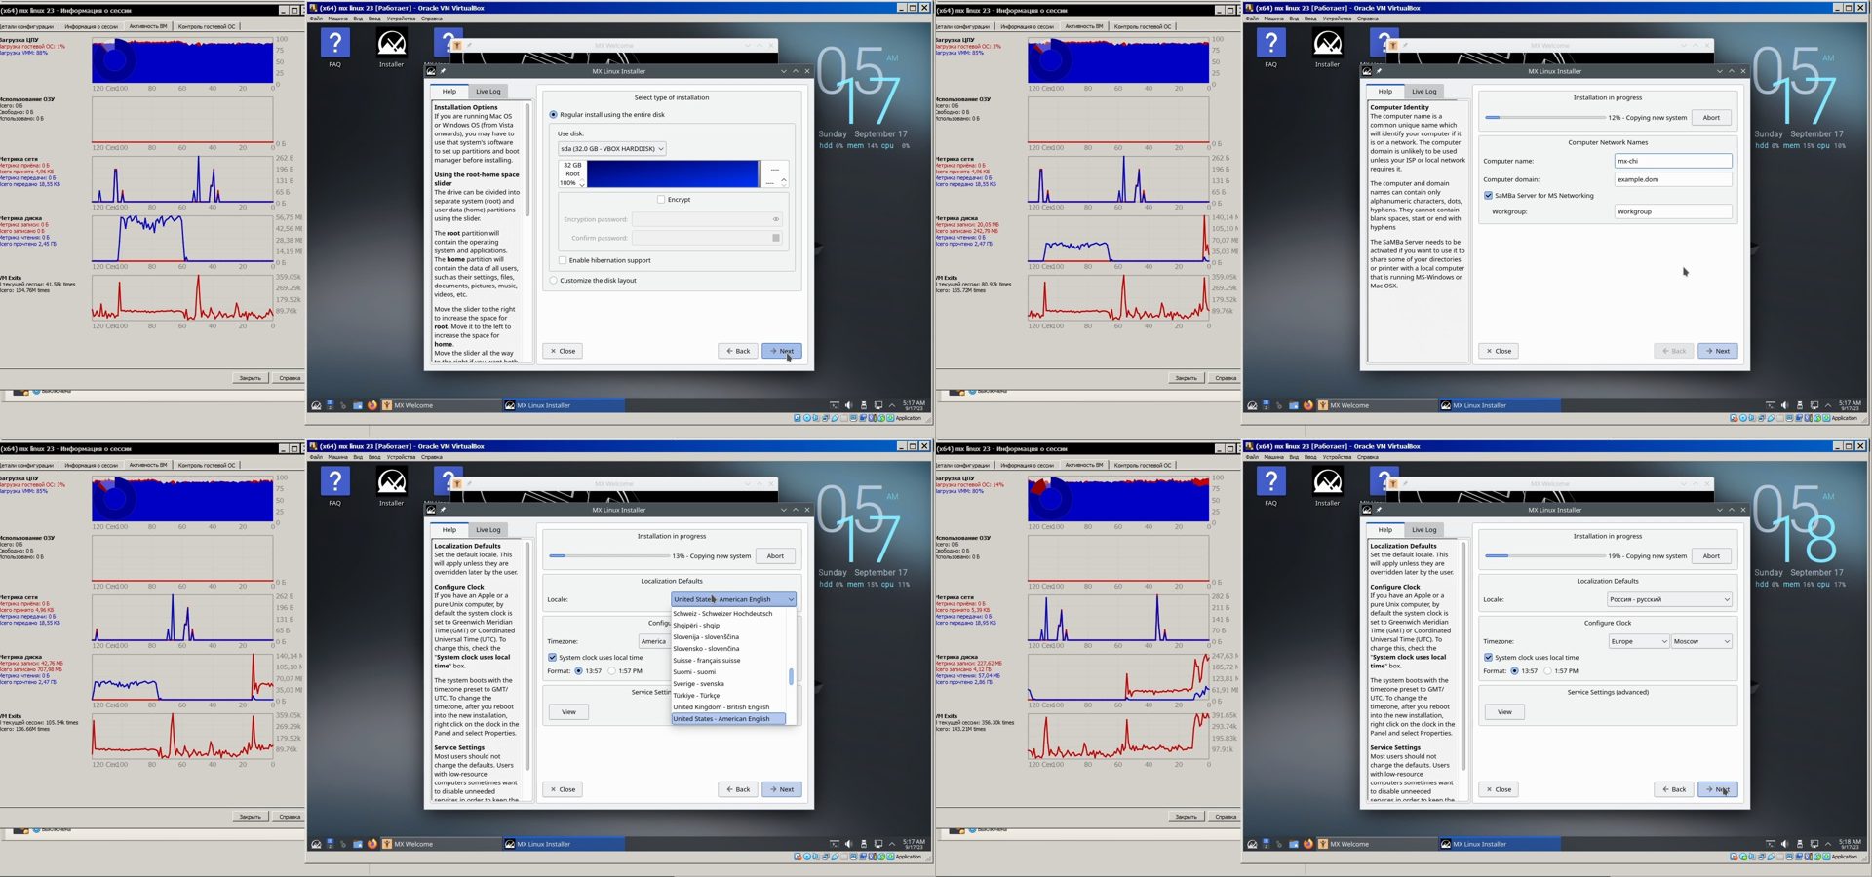
Task: Switch to Live Log tab on the 19% progress installer
Action: click(1424, 530)
